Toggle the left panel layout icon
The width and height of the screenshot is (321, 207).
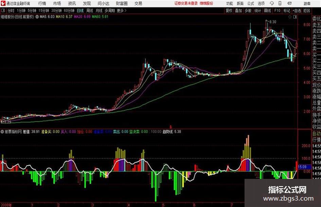point(3,11)
